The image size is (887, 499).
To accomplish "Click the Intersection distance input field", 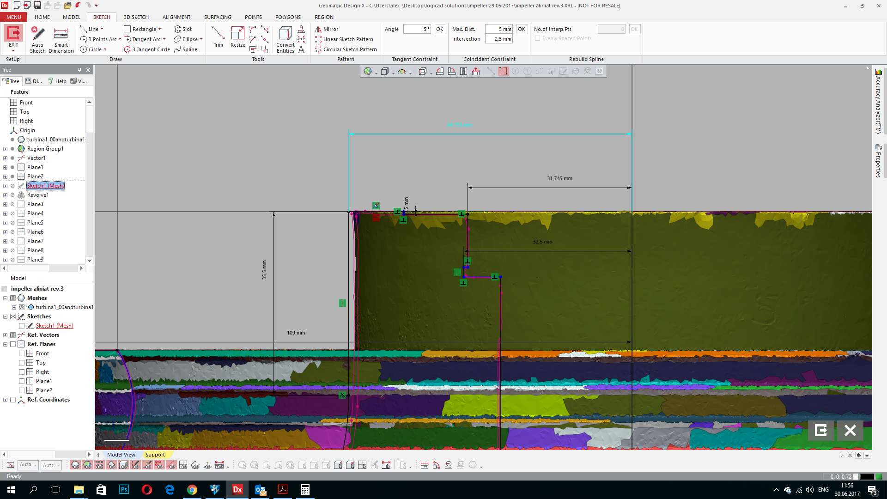I will click(499, 39).
